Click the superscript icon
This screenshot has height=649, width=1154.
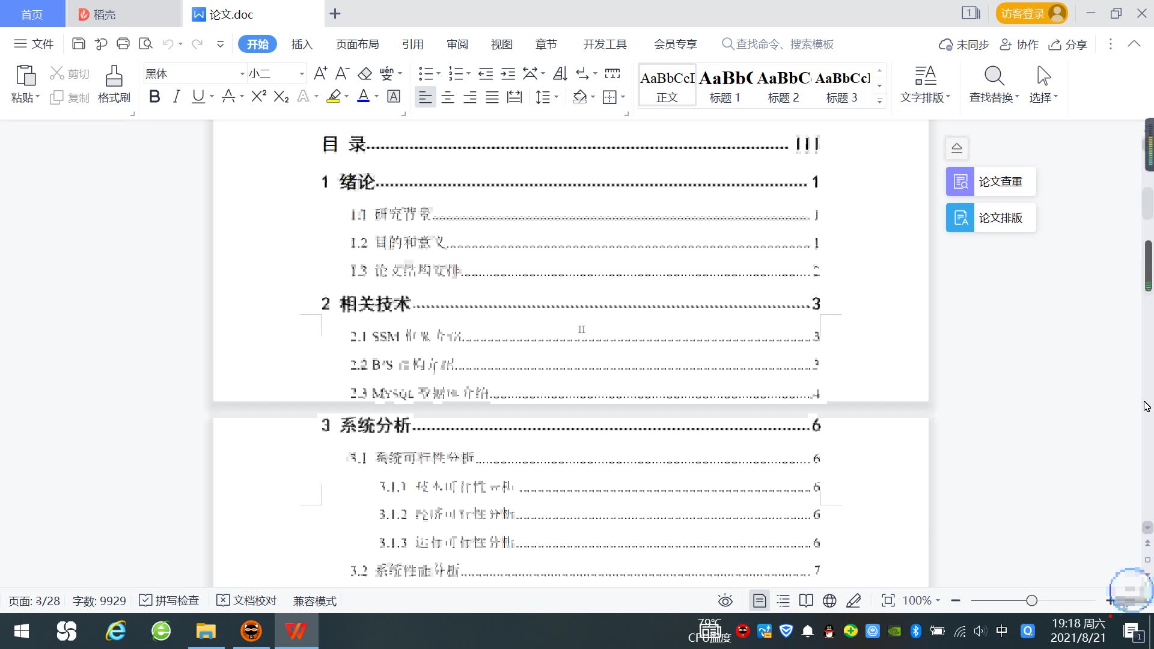[258, 97]
